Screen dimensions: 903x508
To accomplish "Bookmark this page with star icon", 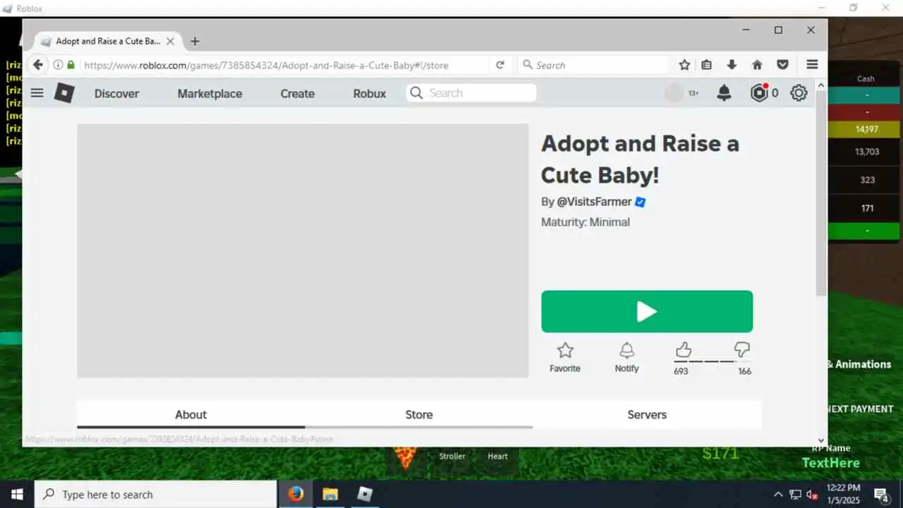I will [684, 65].
